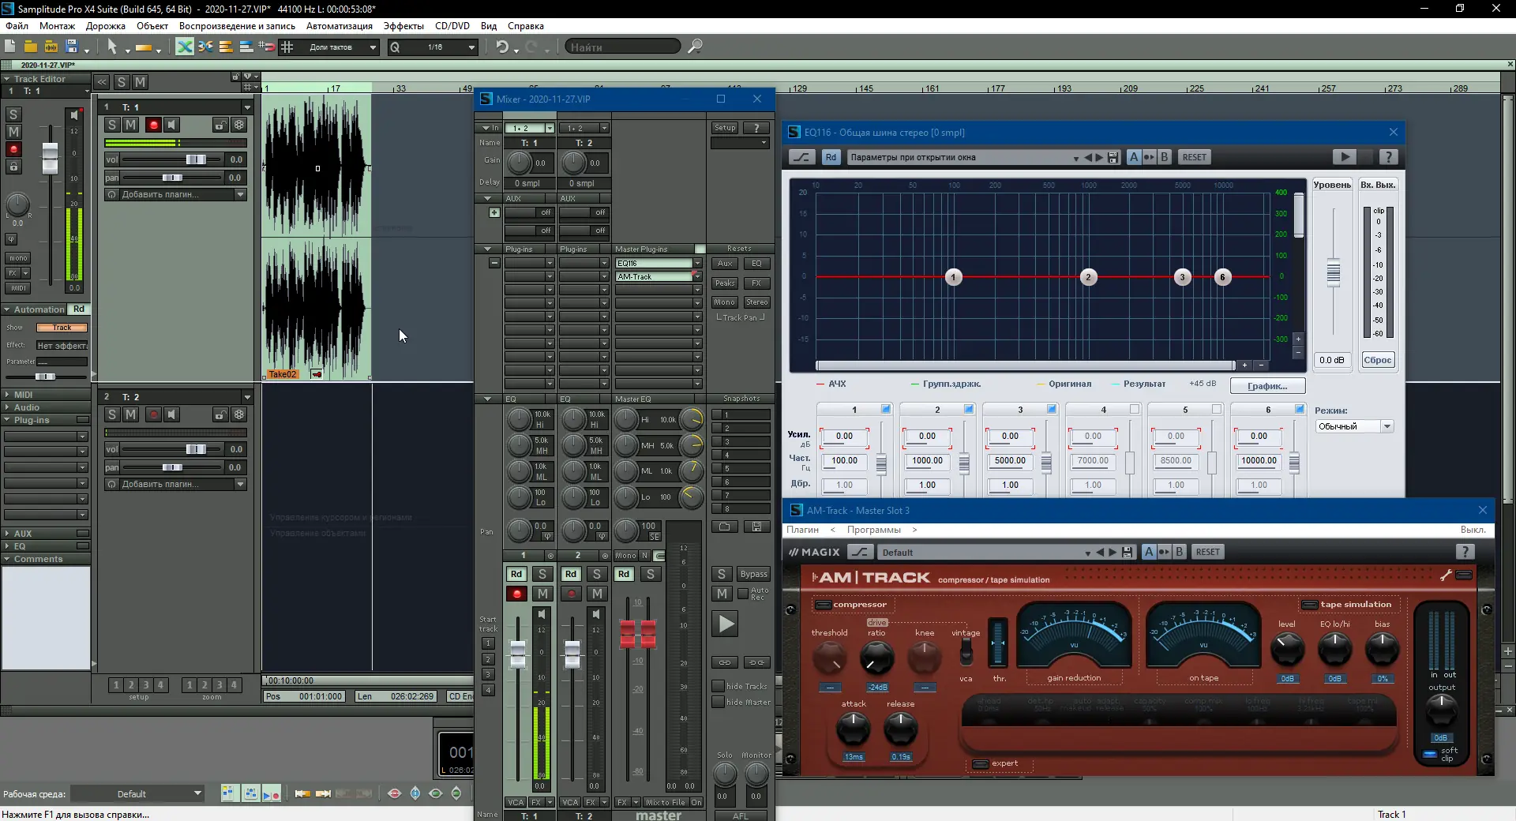Zoom in the EQ116 graph with the plus button
Image resolution: width=1516 pixels, height=821 pixels.
(x=1298, y=339)
